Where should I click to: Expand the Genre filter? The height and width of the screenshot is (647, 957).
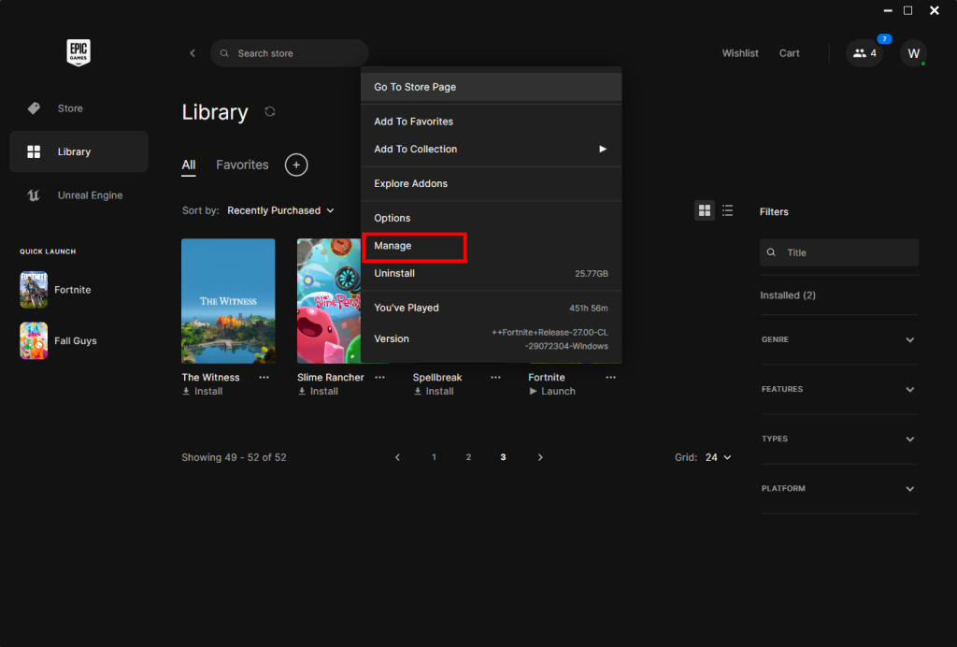coord(839,339)
